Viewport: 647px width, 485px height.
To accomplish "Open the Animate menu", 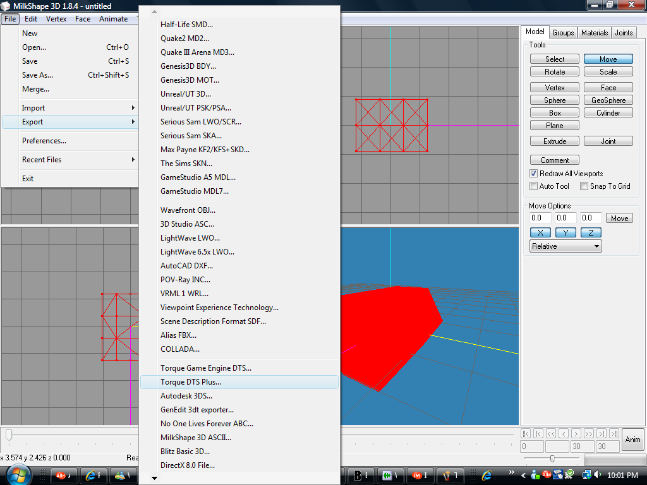I will coord(114,19).
